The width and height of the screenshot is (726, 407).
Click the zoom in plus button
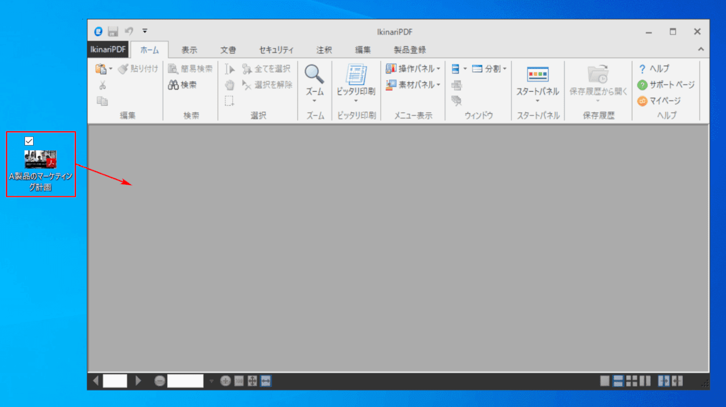(226, 381)
